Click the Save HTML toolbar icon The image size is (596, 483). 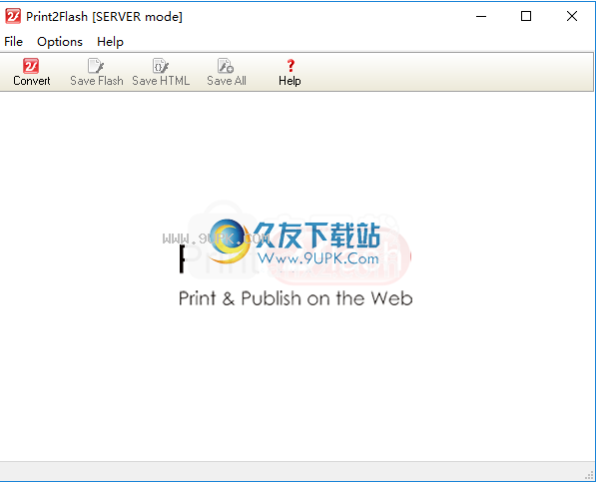coord(161,66)
